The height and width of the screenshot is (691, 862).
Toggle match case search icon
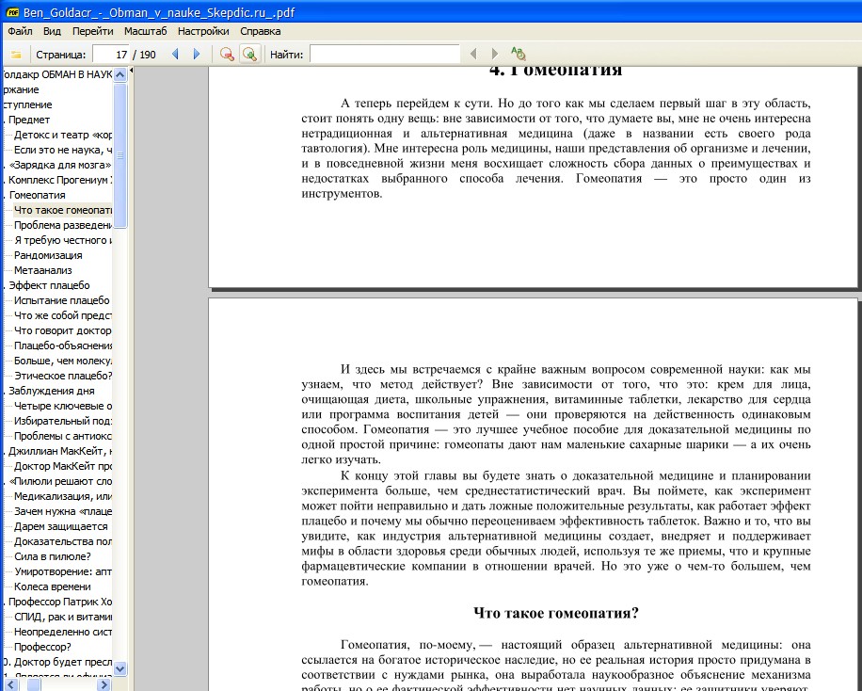tap(519, 55)
